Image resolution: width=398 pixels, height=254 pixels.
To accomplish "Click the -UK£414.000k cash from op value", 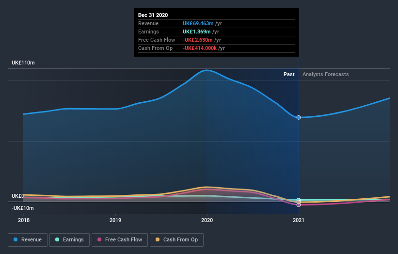I will point(200,48).
